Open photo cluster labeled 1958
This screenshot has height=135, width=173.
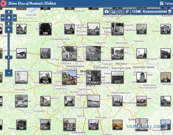click(69, 125)
